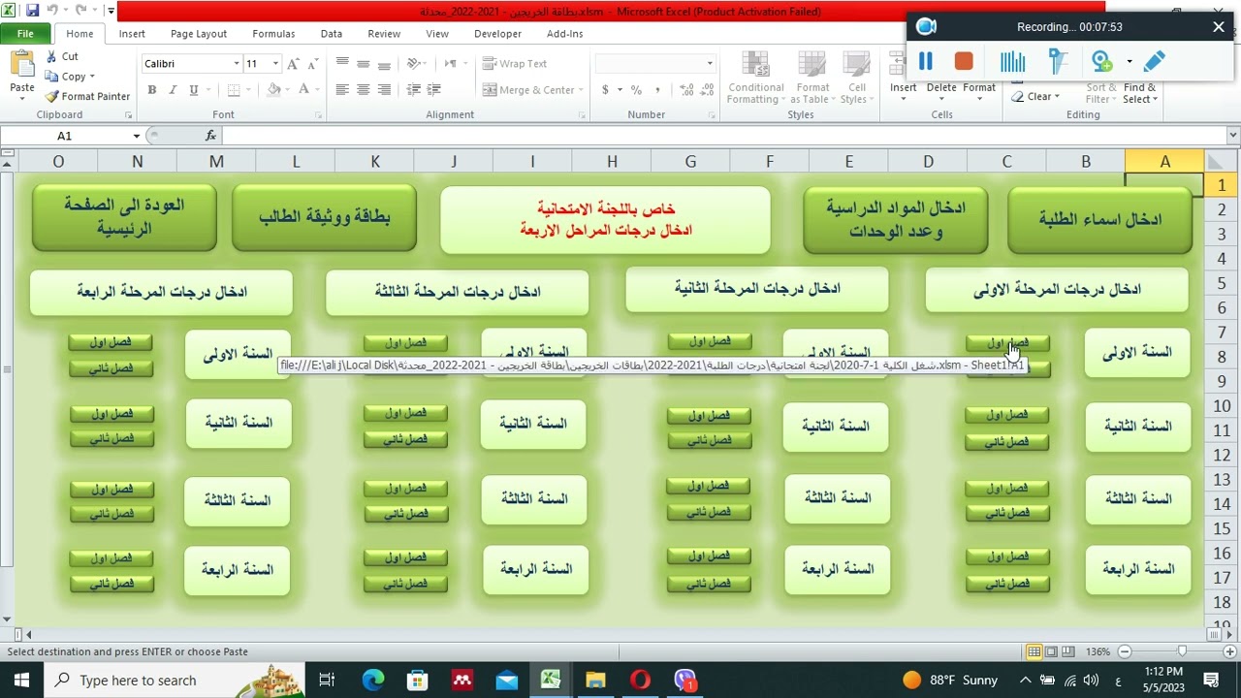
Task: Center text horizontally
Action: click(364, 89)
